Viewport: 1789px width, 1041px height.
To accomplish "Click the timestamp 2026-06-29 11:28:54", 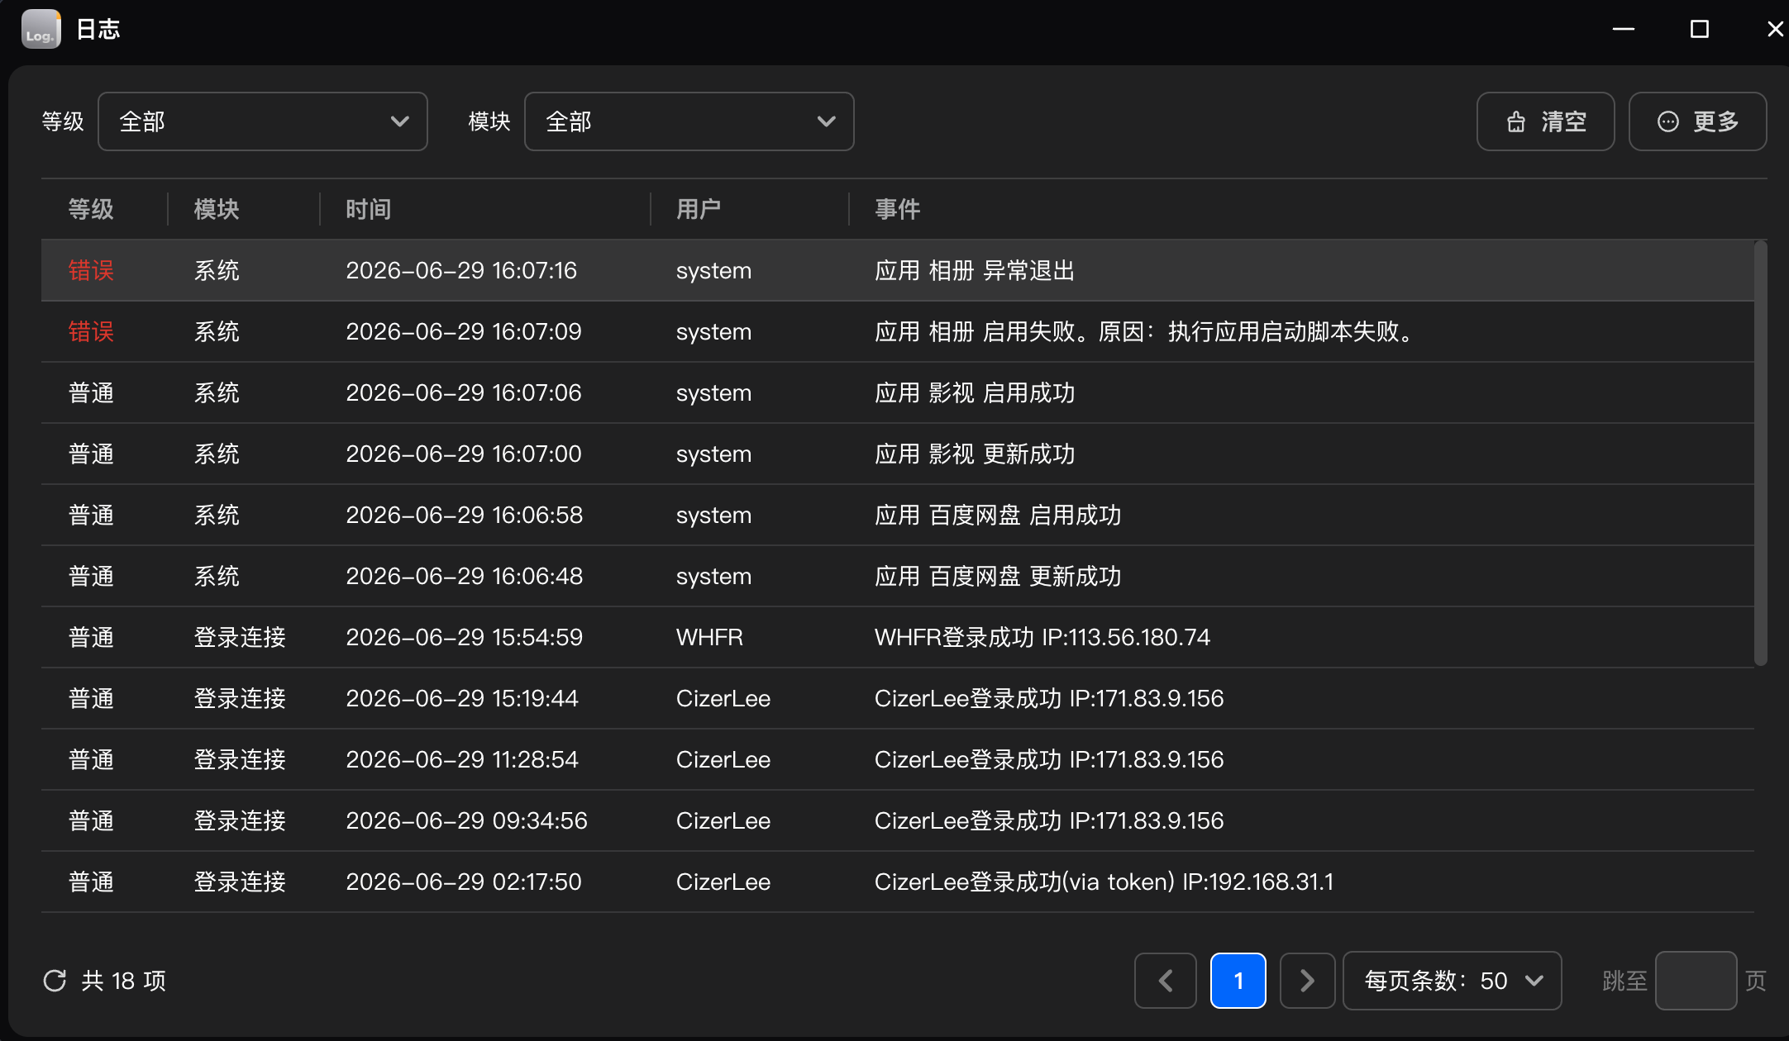I will (x=462, y=759).
